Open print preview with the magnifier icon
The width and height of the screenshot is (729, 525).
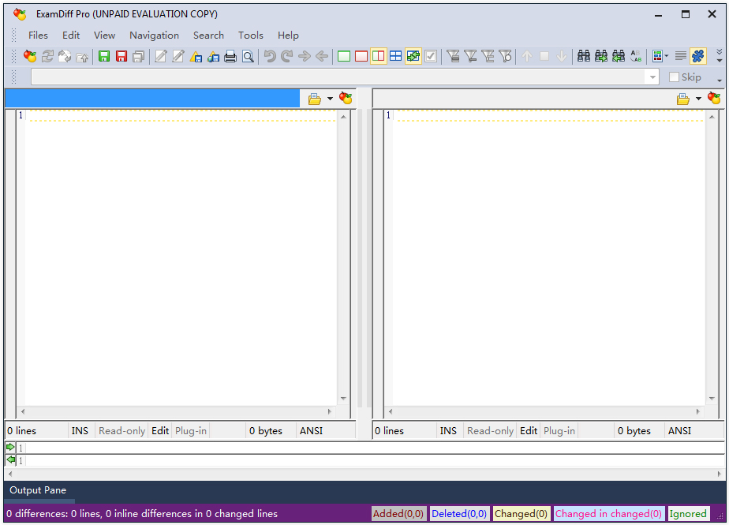(248, 56)
